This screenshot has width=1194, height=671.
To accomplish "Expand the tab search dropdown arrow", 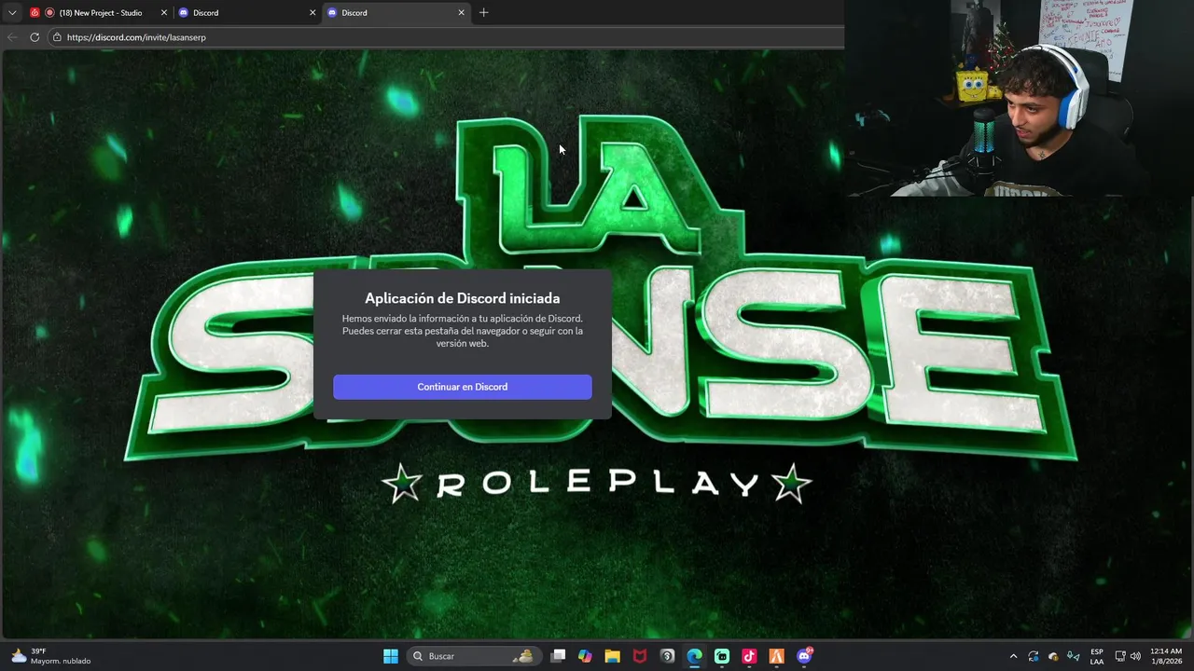I will (x=12, y=13).
